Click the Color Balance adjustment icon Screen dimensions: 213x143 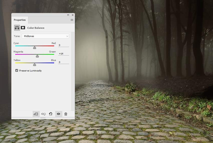click(x=17, y=28)
